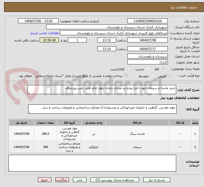
Task: Click the پاسخ به نیاز button
Action: (157, 180)
